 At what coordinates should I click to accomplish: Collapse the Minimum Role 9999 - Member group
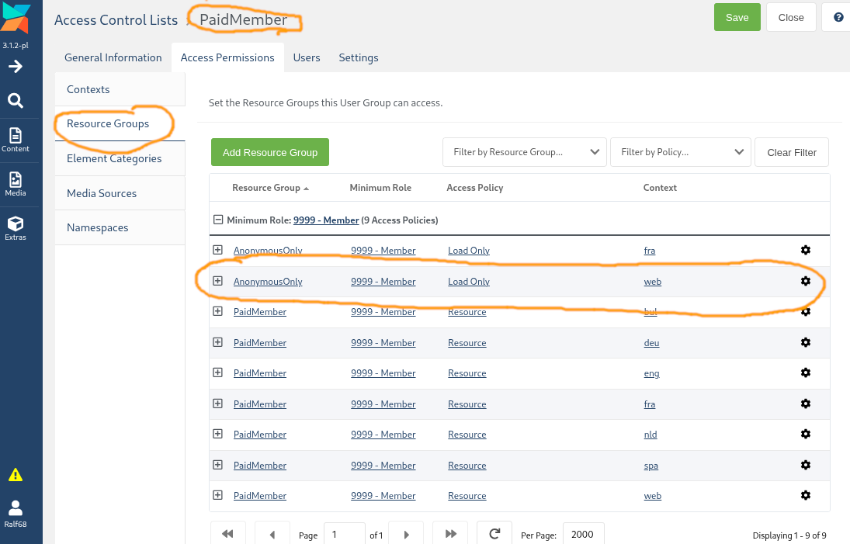(218, 220)
